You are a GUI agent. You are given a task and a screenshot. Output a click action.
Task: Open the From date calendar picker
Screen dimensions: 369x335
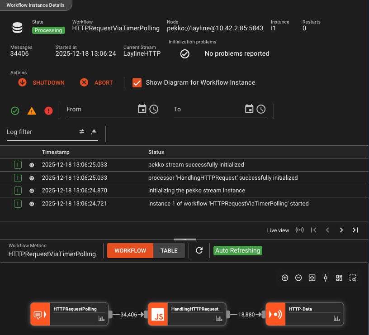[142, 109]
